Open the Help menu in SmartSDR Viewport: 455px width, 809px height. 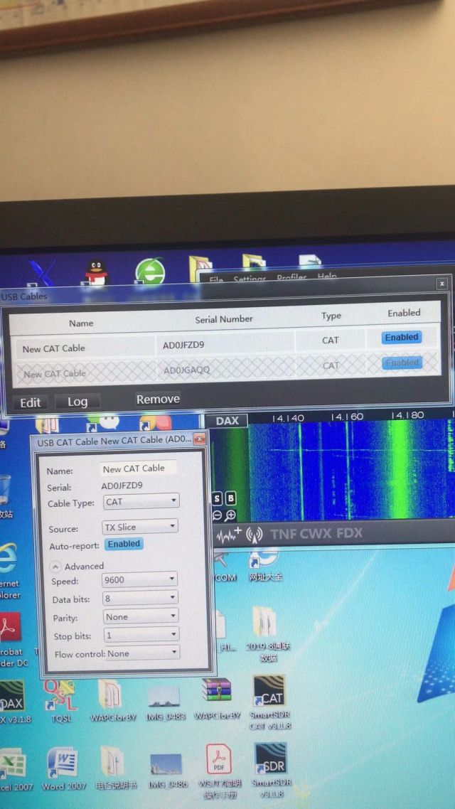(327, 277)
